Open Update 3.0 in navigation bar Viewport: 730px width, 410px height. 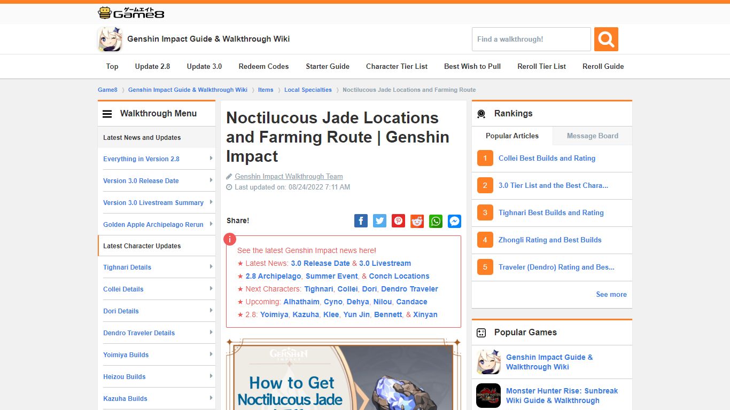[204, 66]
